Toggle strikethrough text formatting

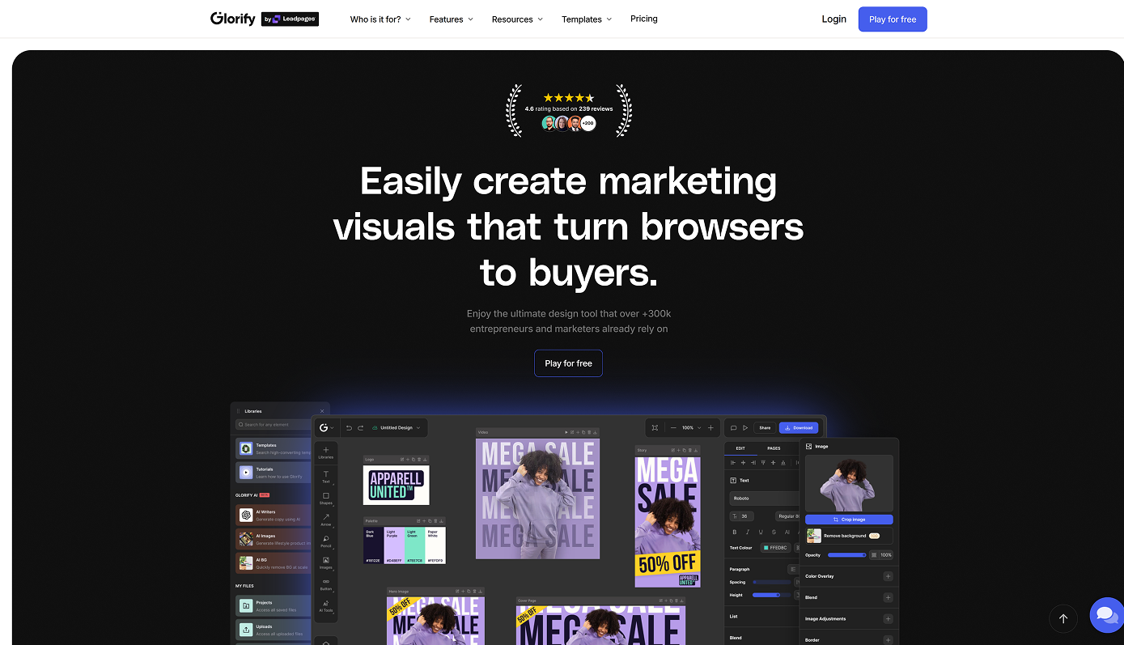pyautogui.click(x=774, y=532)
